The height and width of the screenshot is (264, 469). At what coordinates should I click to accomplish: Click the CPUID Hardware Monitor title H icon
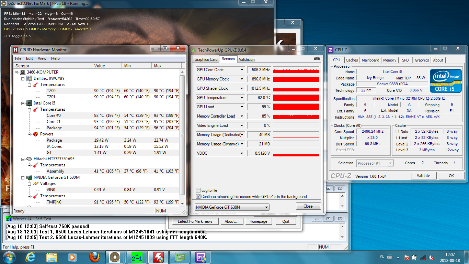[x=16, y=50]
